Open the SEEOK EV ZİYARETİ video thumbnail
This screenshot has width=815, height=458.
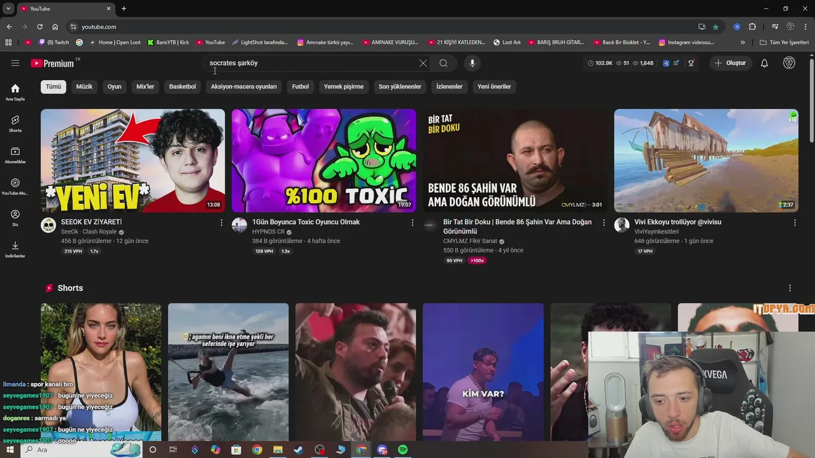132,161
